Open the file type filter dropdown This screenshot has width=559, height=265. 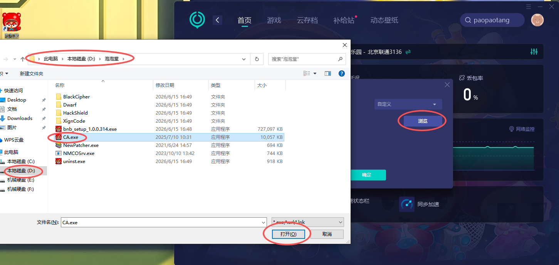[340, 222]
